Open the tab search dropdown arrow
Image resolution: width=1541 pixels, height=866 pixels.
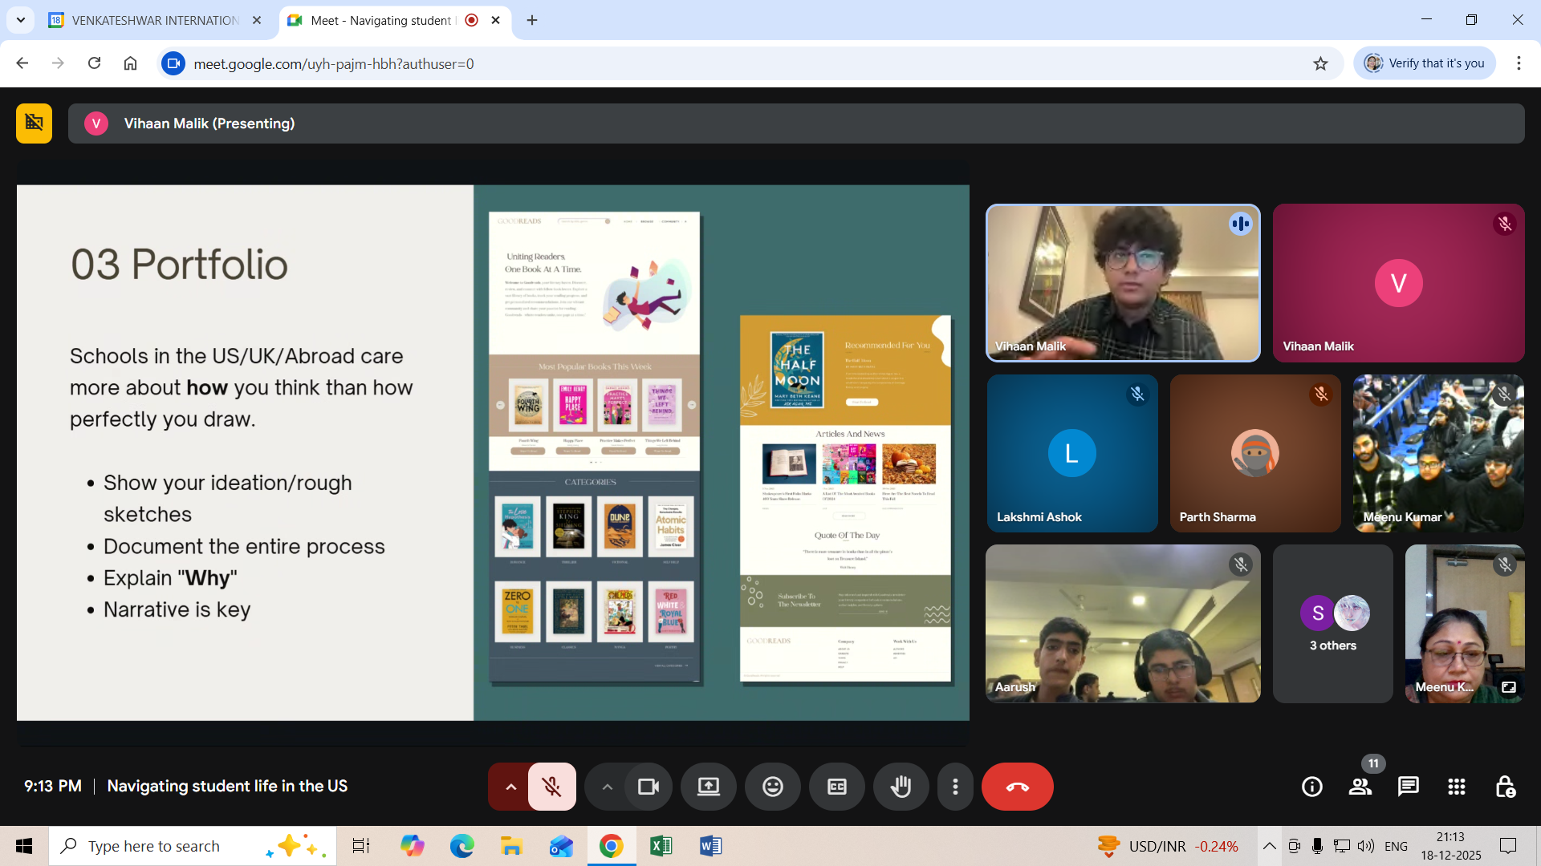(x=20, y=20)
